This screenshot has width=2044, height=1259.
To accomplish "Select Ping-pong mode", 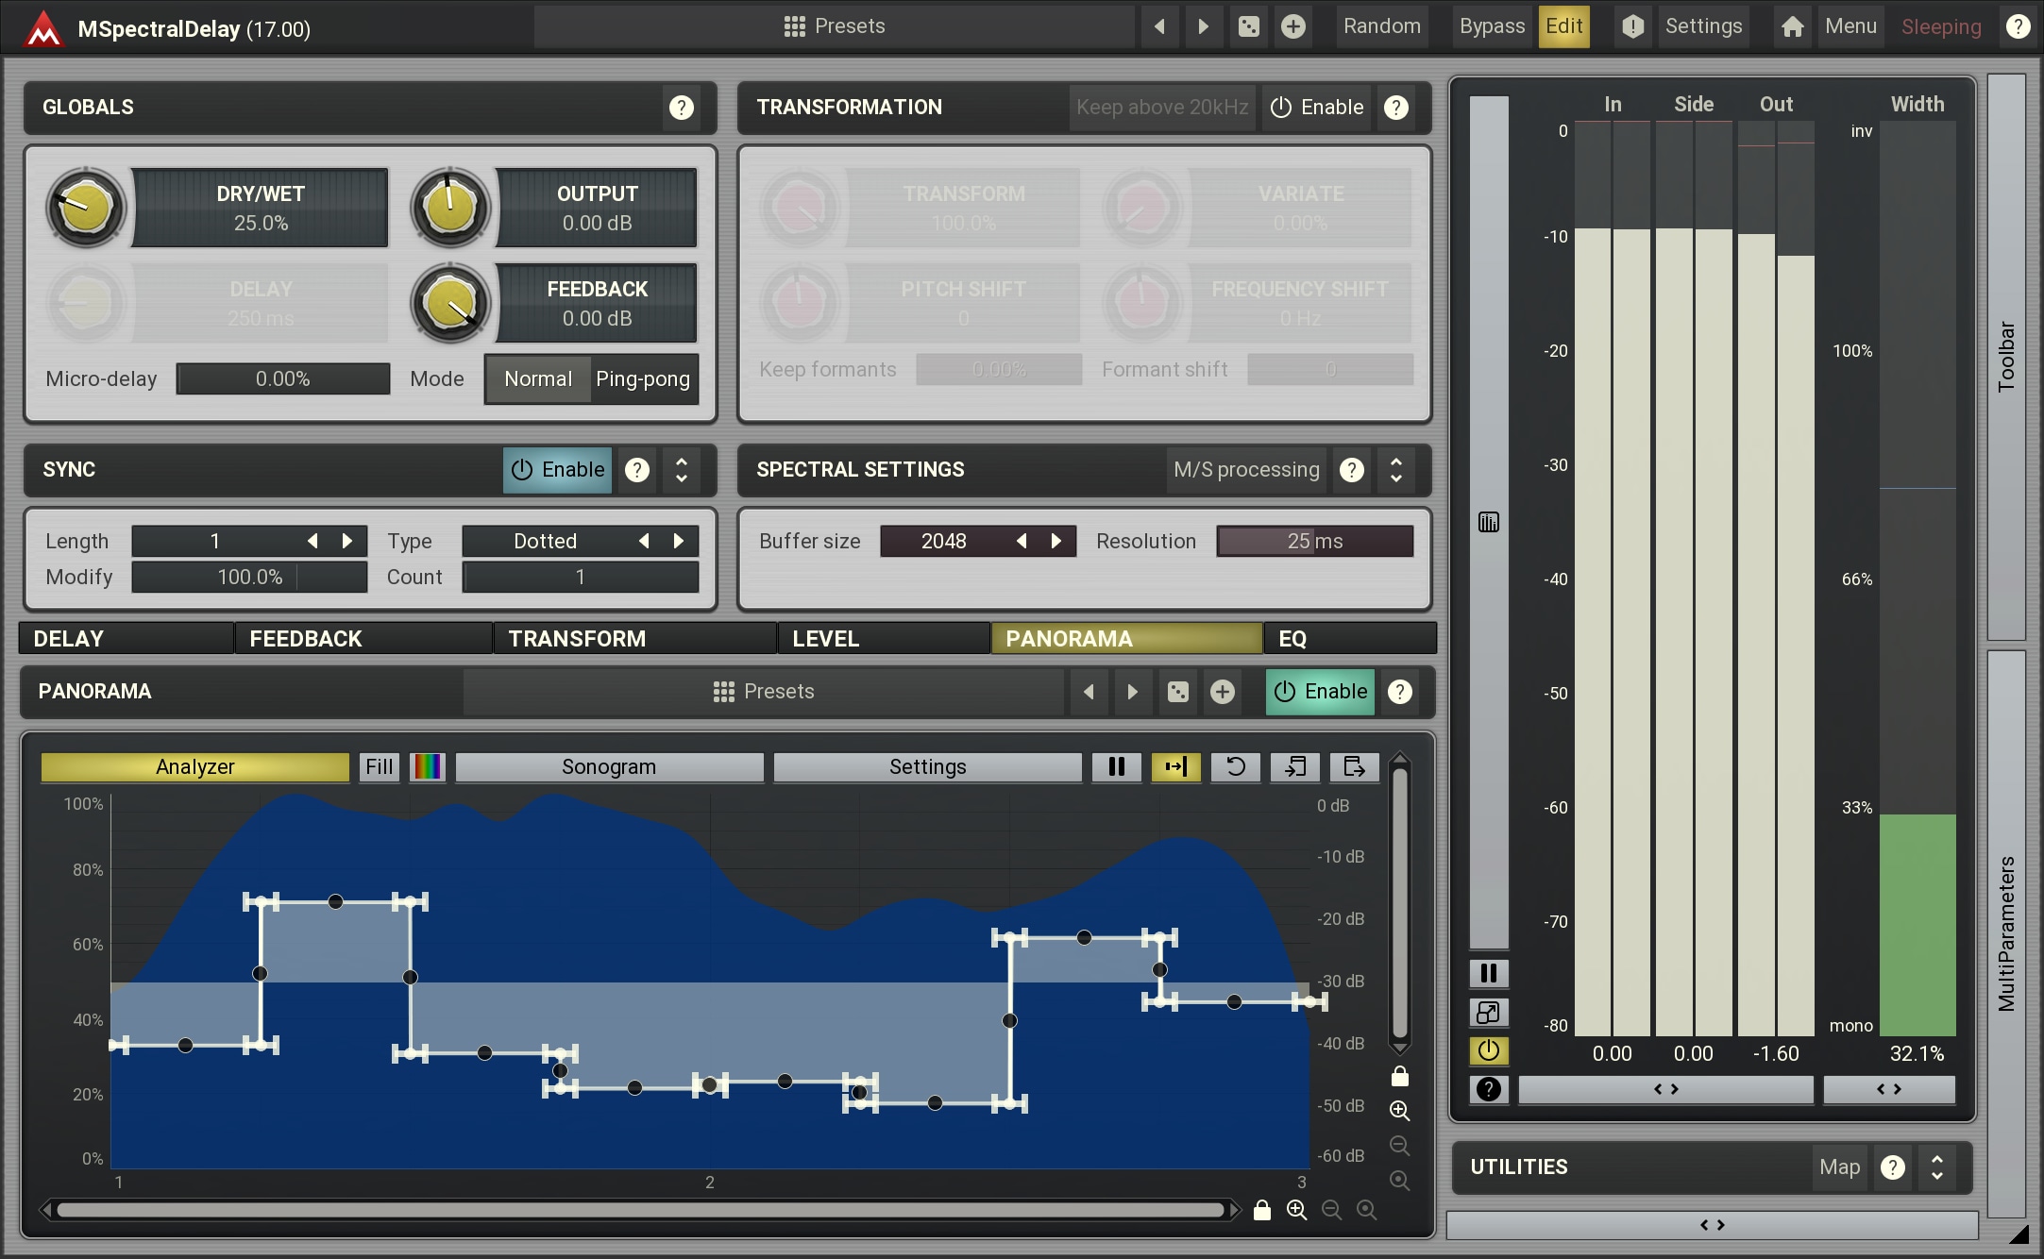I will tap(643, 379).
